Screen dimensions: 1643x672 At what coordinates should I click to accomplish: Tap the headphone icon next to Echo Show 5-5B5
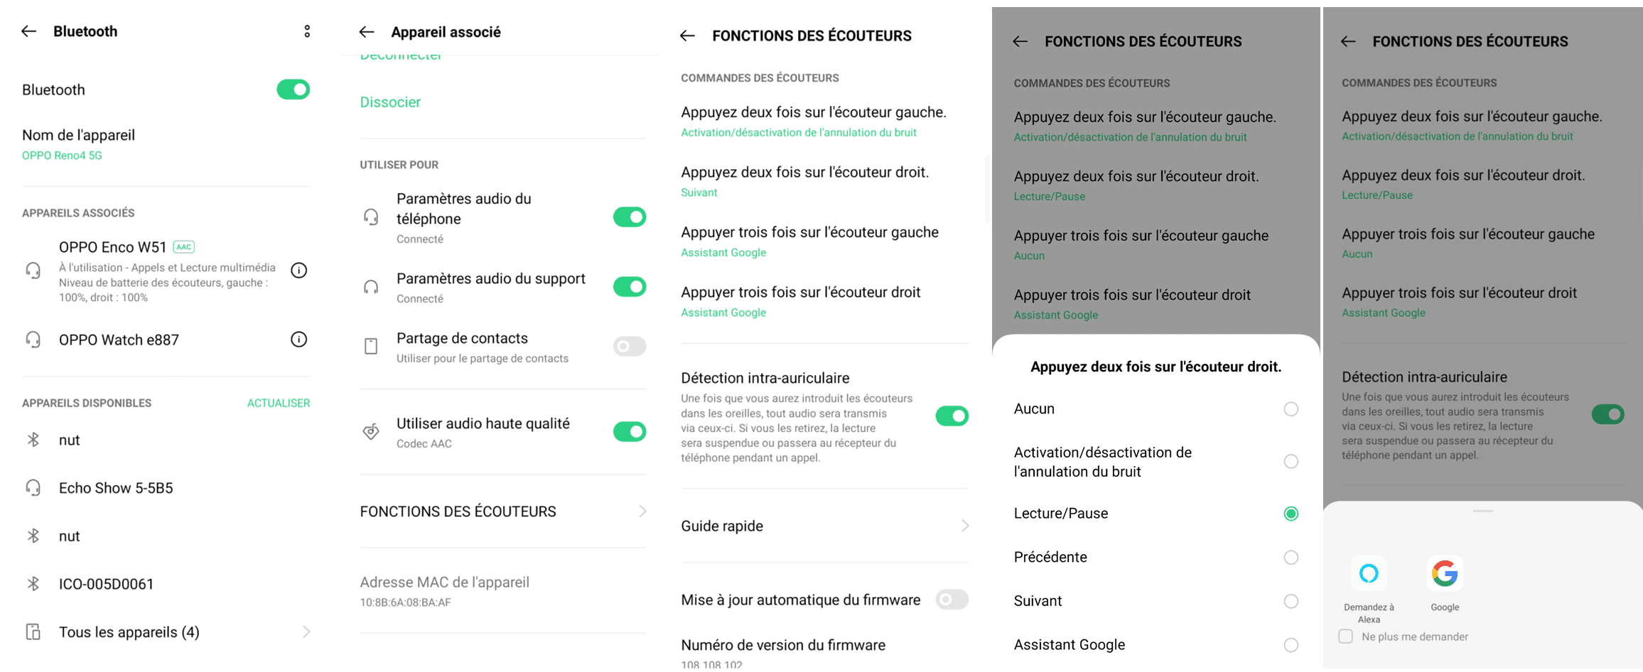33,488
